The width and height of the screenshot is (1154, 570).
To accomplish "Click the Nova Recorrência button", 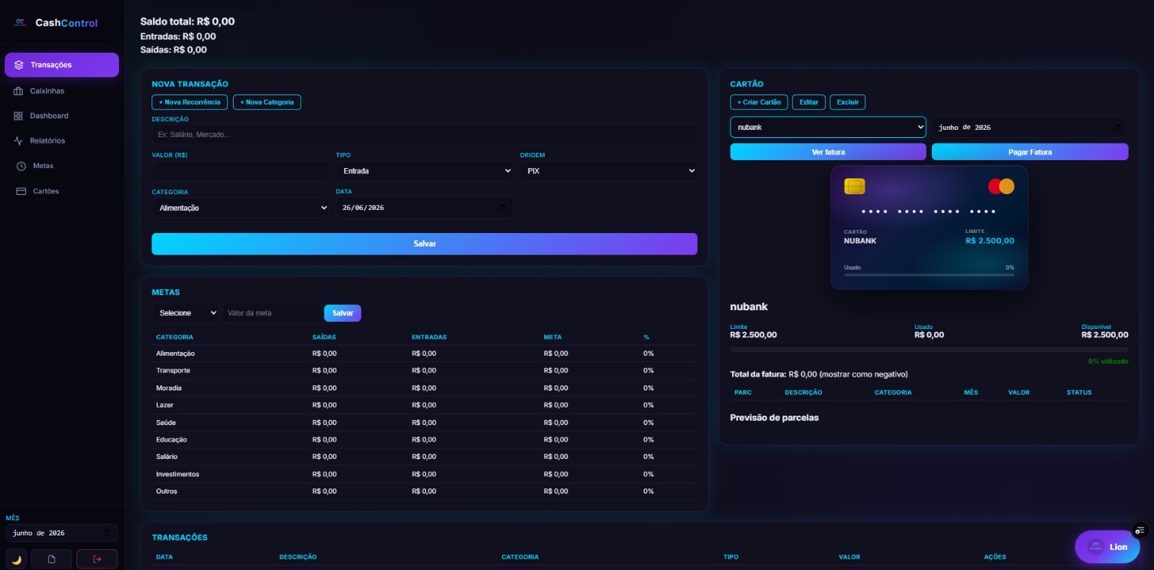I will tap(190, 102).
